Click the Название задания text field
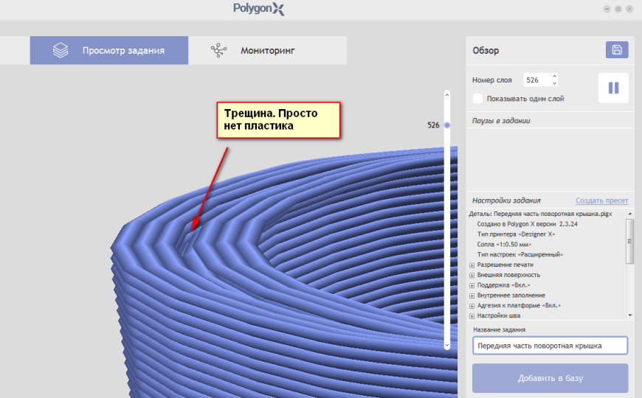Screen dimensions: 642x398 tap(550, 346)
